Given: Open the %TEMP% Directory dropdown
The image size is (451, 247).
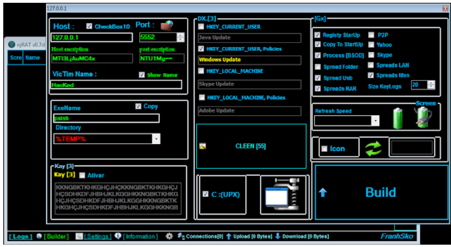Looking at the screenshot, I should point(156,139).
